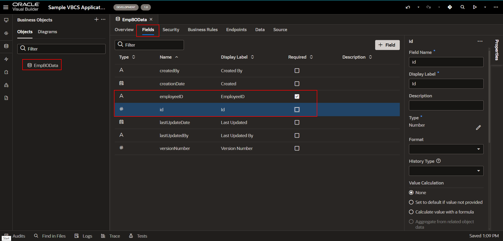The height and width of the screenshot is (241, 503).
Task: Switch to the Business Rules tab
Action: click(203, 30)
